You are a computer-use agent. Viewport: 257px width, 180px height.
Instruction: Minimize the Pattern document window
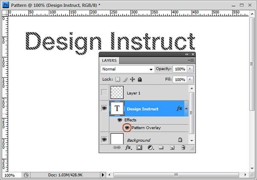click(233, 6)
